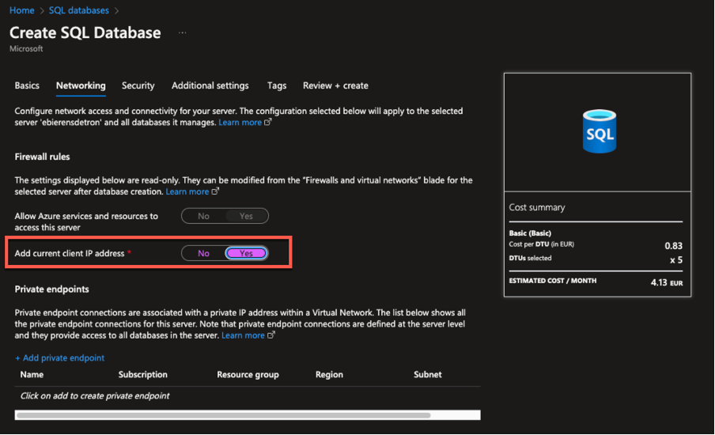Click the Basic (Basic) tier label
715x435 pixels.
[530, 233]
